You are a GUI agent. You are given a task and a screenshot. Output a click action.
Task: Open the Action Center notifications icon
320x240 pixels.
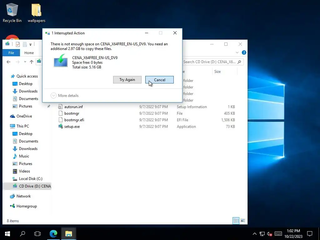[x=310, y=234]
